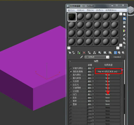Toggle Show Shaded Material in Viewport
Screen dimensions: 134x125
pos(110,53)
